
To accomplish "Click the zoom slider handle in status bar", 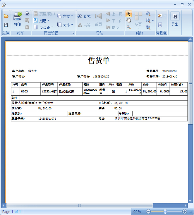I will click(x=165, y=211).
